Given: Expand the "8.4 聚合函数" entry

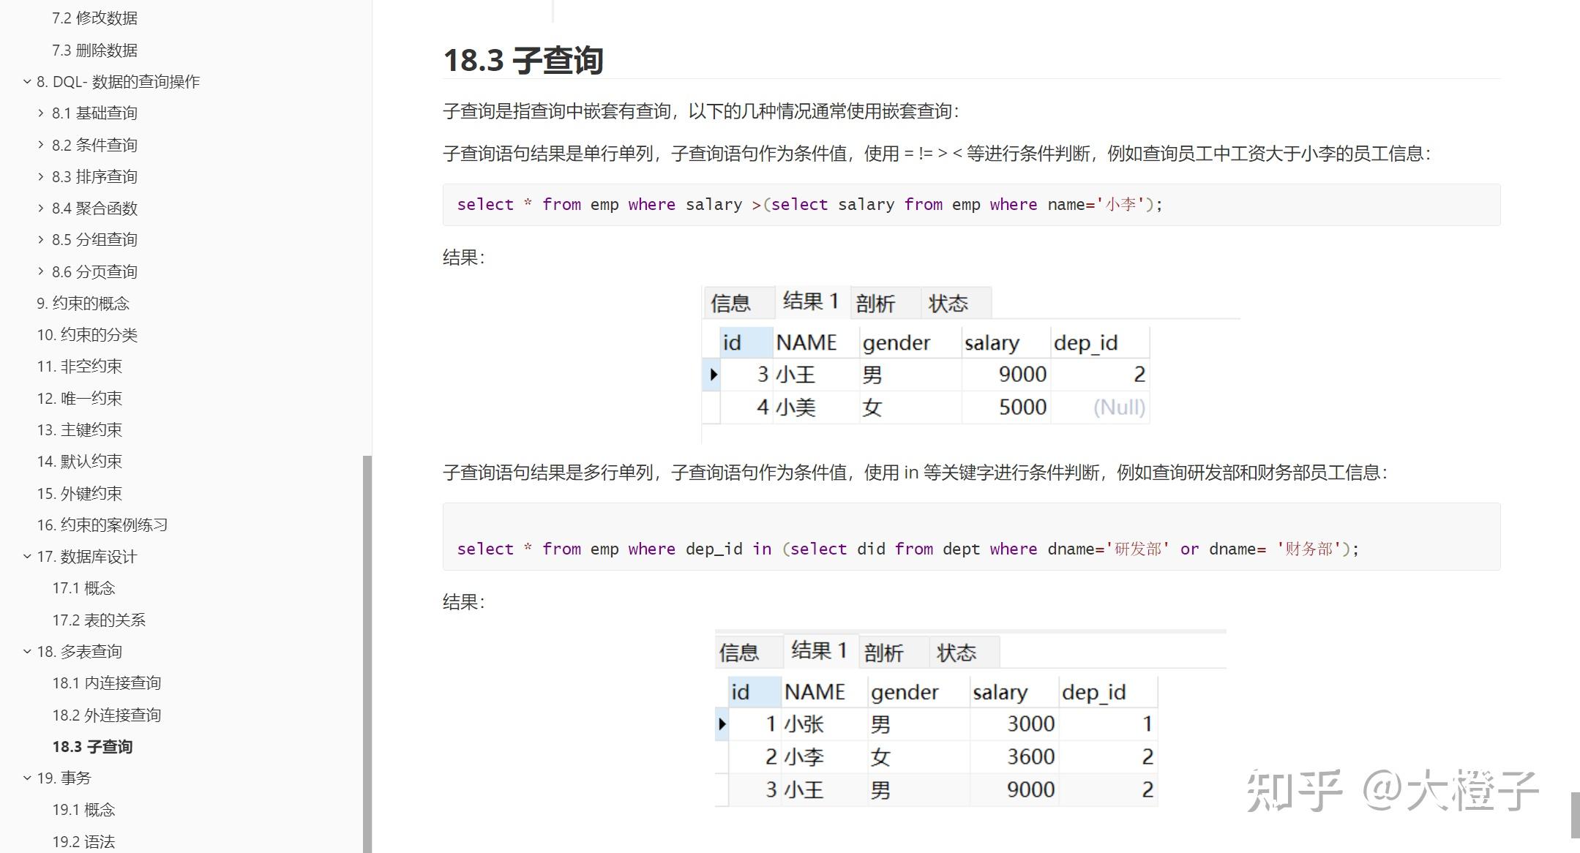Looking at the screenshot, I should (40, 208).
